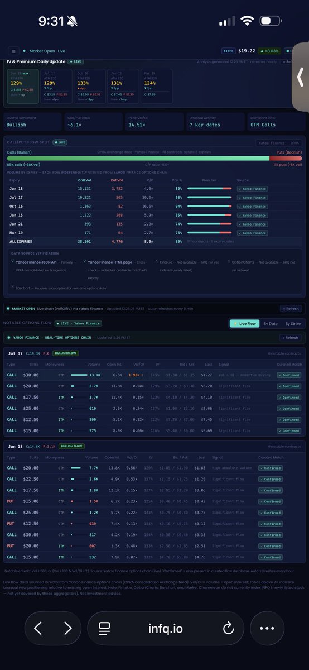Tap the checkmark next to Yahoo Finance JSON API
Viewport: 309px width, 670px height.
(x=13, y=261)
